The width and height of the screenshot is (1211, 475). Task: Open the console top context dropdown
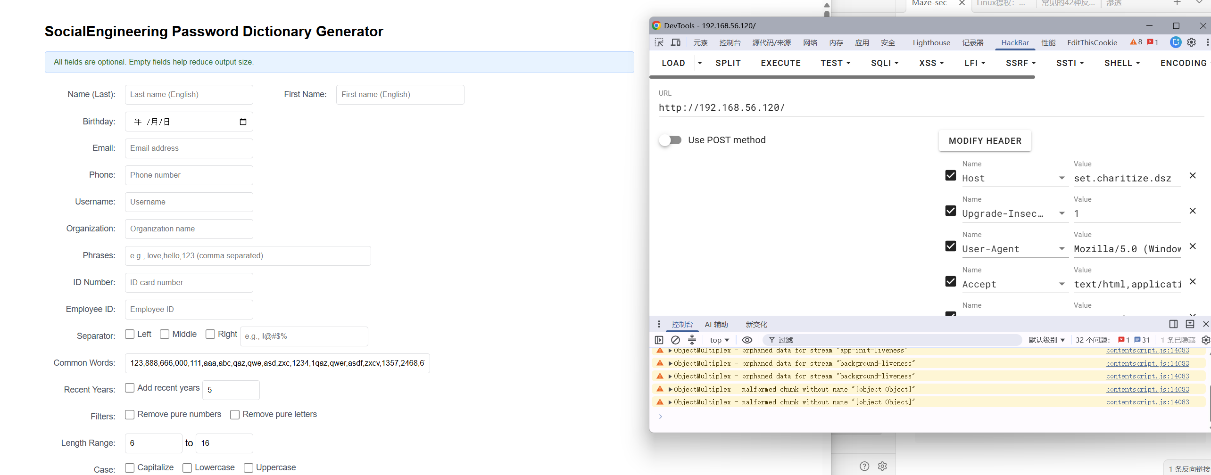point(719,340)
